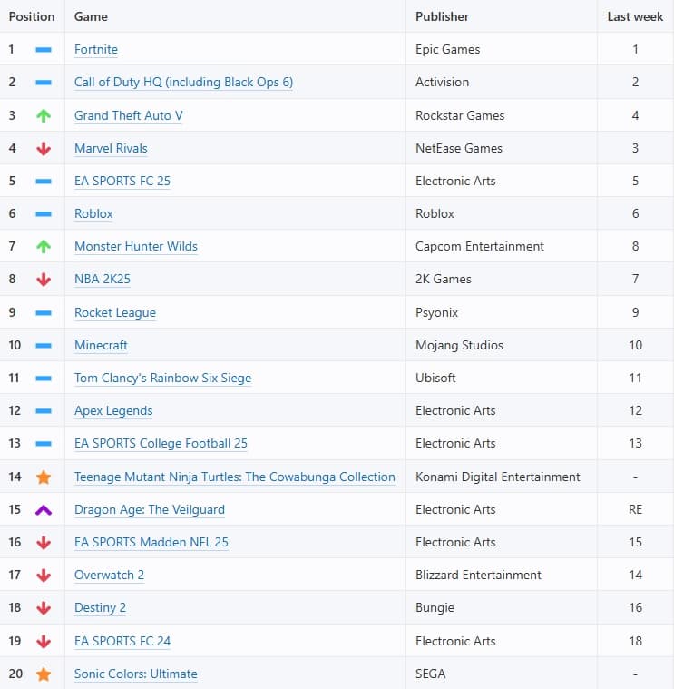Open the Apex Legends link
The width and height of the screenshot is (674, 689).
tap(113, 411)
